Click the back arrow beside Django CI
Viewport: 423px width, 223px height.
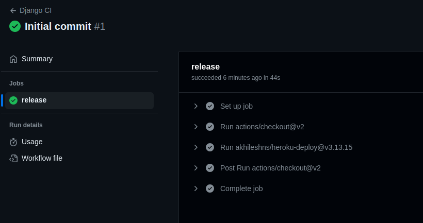tap(13, 10)
